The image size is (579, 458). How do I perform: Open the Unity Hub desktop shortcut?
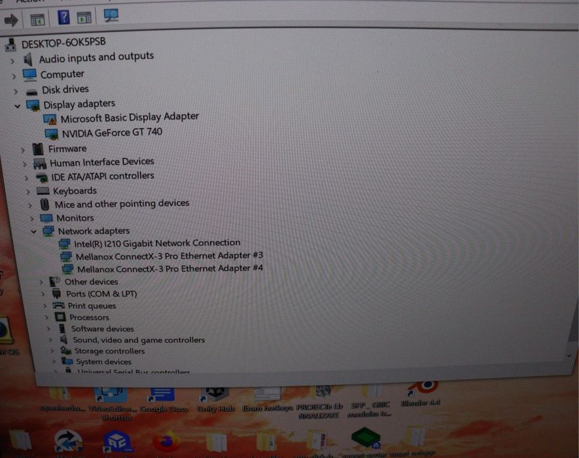[x=216, y=399]
